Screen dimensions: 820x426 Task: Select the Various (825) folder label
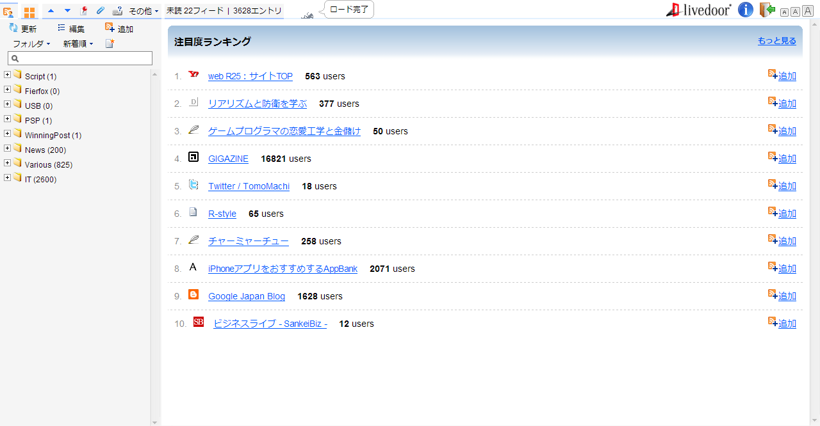pyautogui.click(x=49, y=165)
